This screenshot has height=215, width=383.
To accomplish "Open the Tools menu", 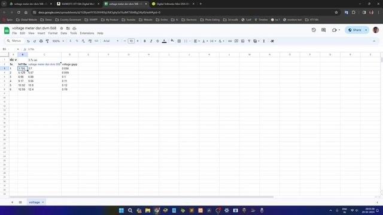I will click(x=74, y=33).
